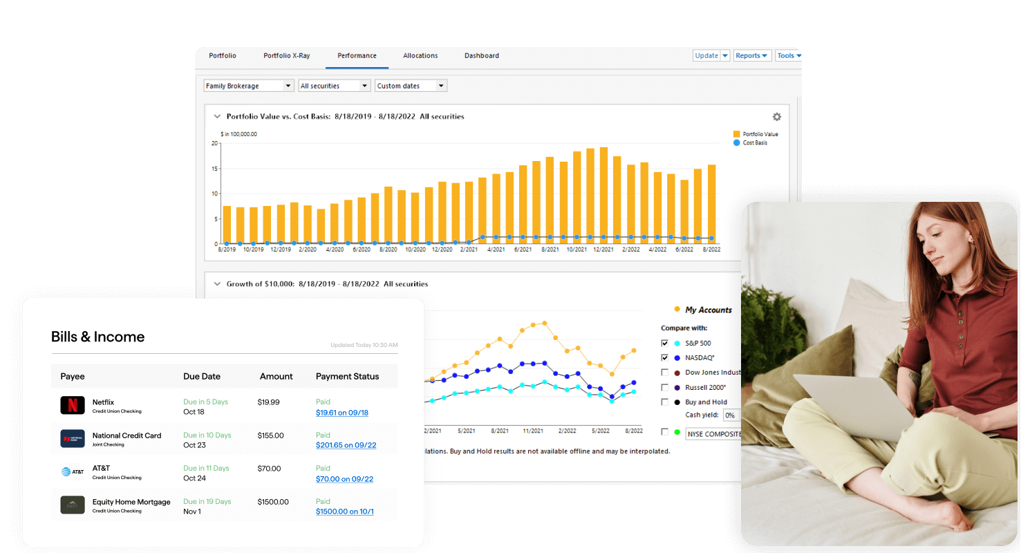Open the chart settings gear icon
This screenshot has width=1021, height=553.
776,117
